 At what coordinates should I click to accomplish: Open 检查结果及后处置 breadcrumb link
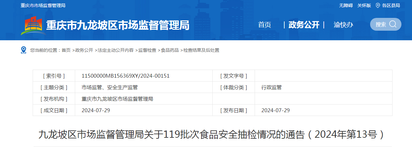tap(201, 50)
